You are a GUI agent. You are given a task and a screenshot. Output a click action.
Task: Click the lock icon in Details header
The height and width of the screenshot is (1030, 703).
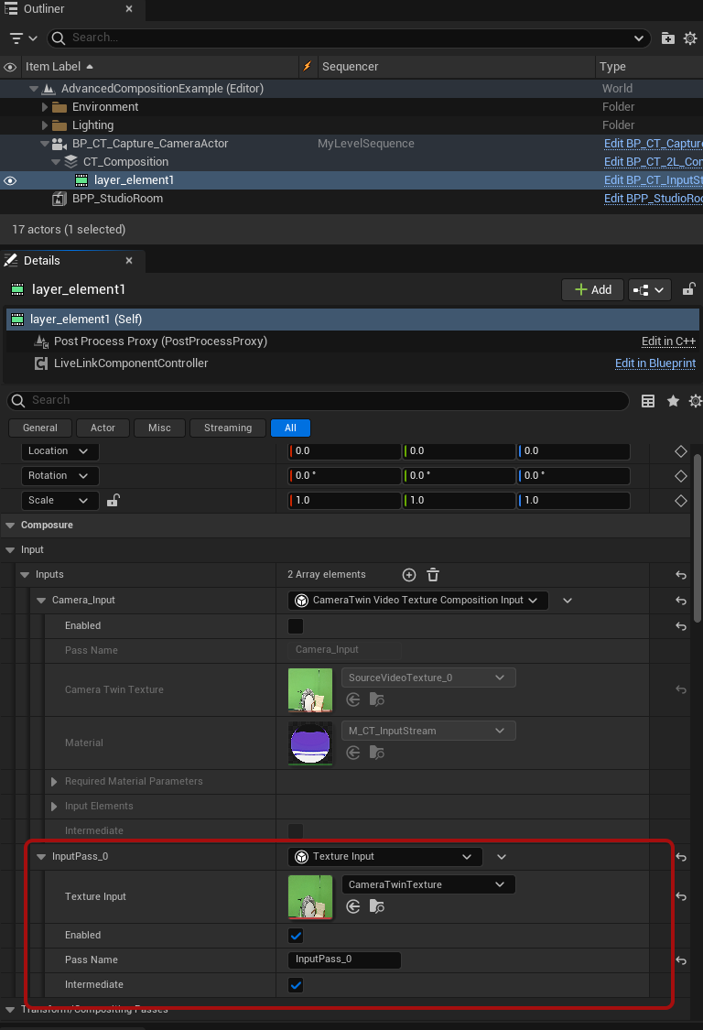(x=689, y=289)
